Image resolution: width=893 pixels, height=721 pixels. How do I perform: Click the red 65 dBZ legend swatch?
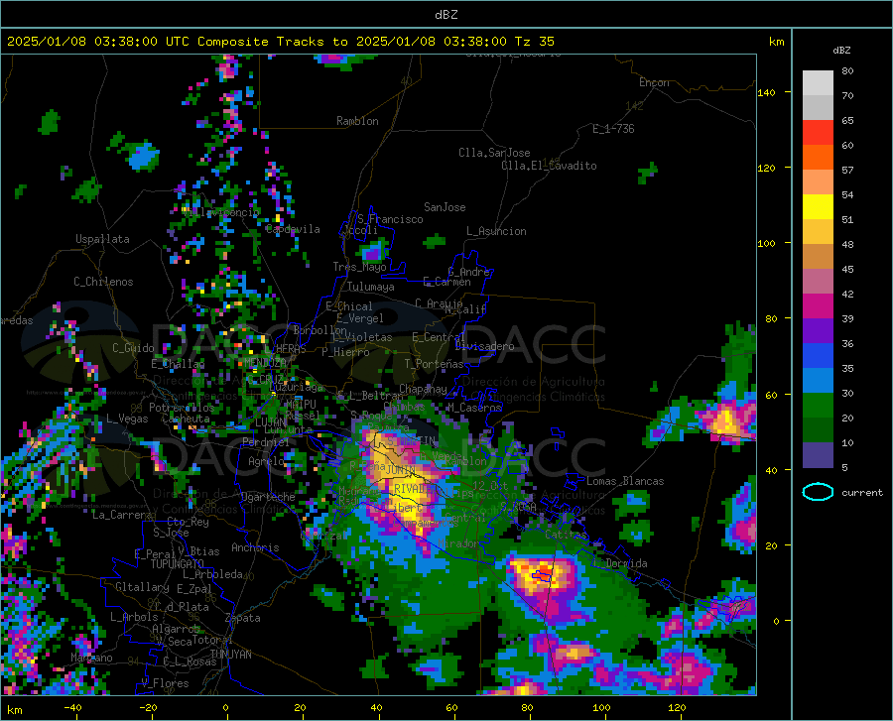(x=818, y=133)
